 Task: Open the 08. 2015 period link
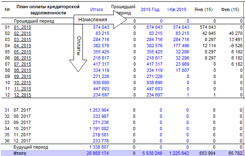[x=23, y=70]
